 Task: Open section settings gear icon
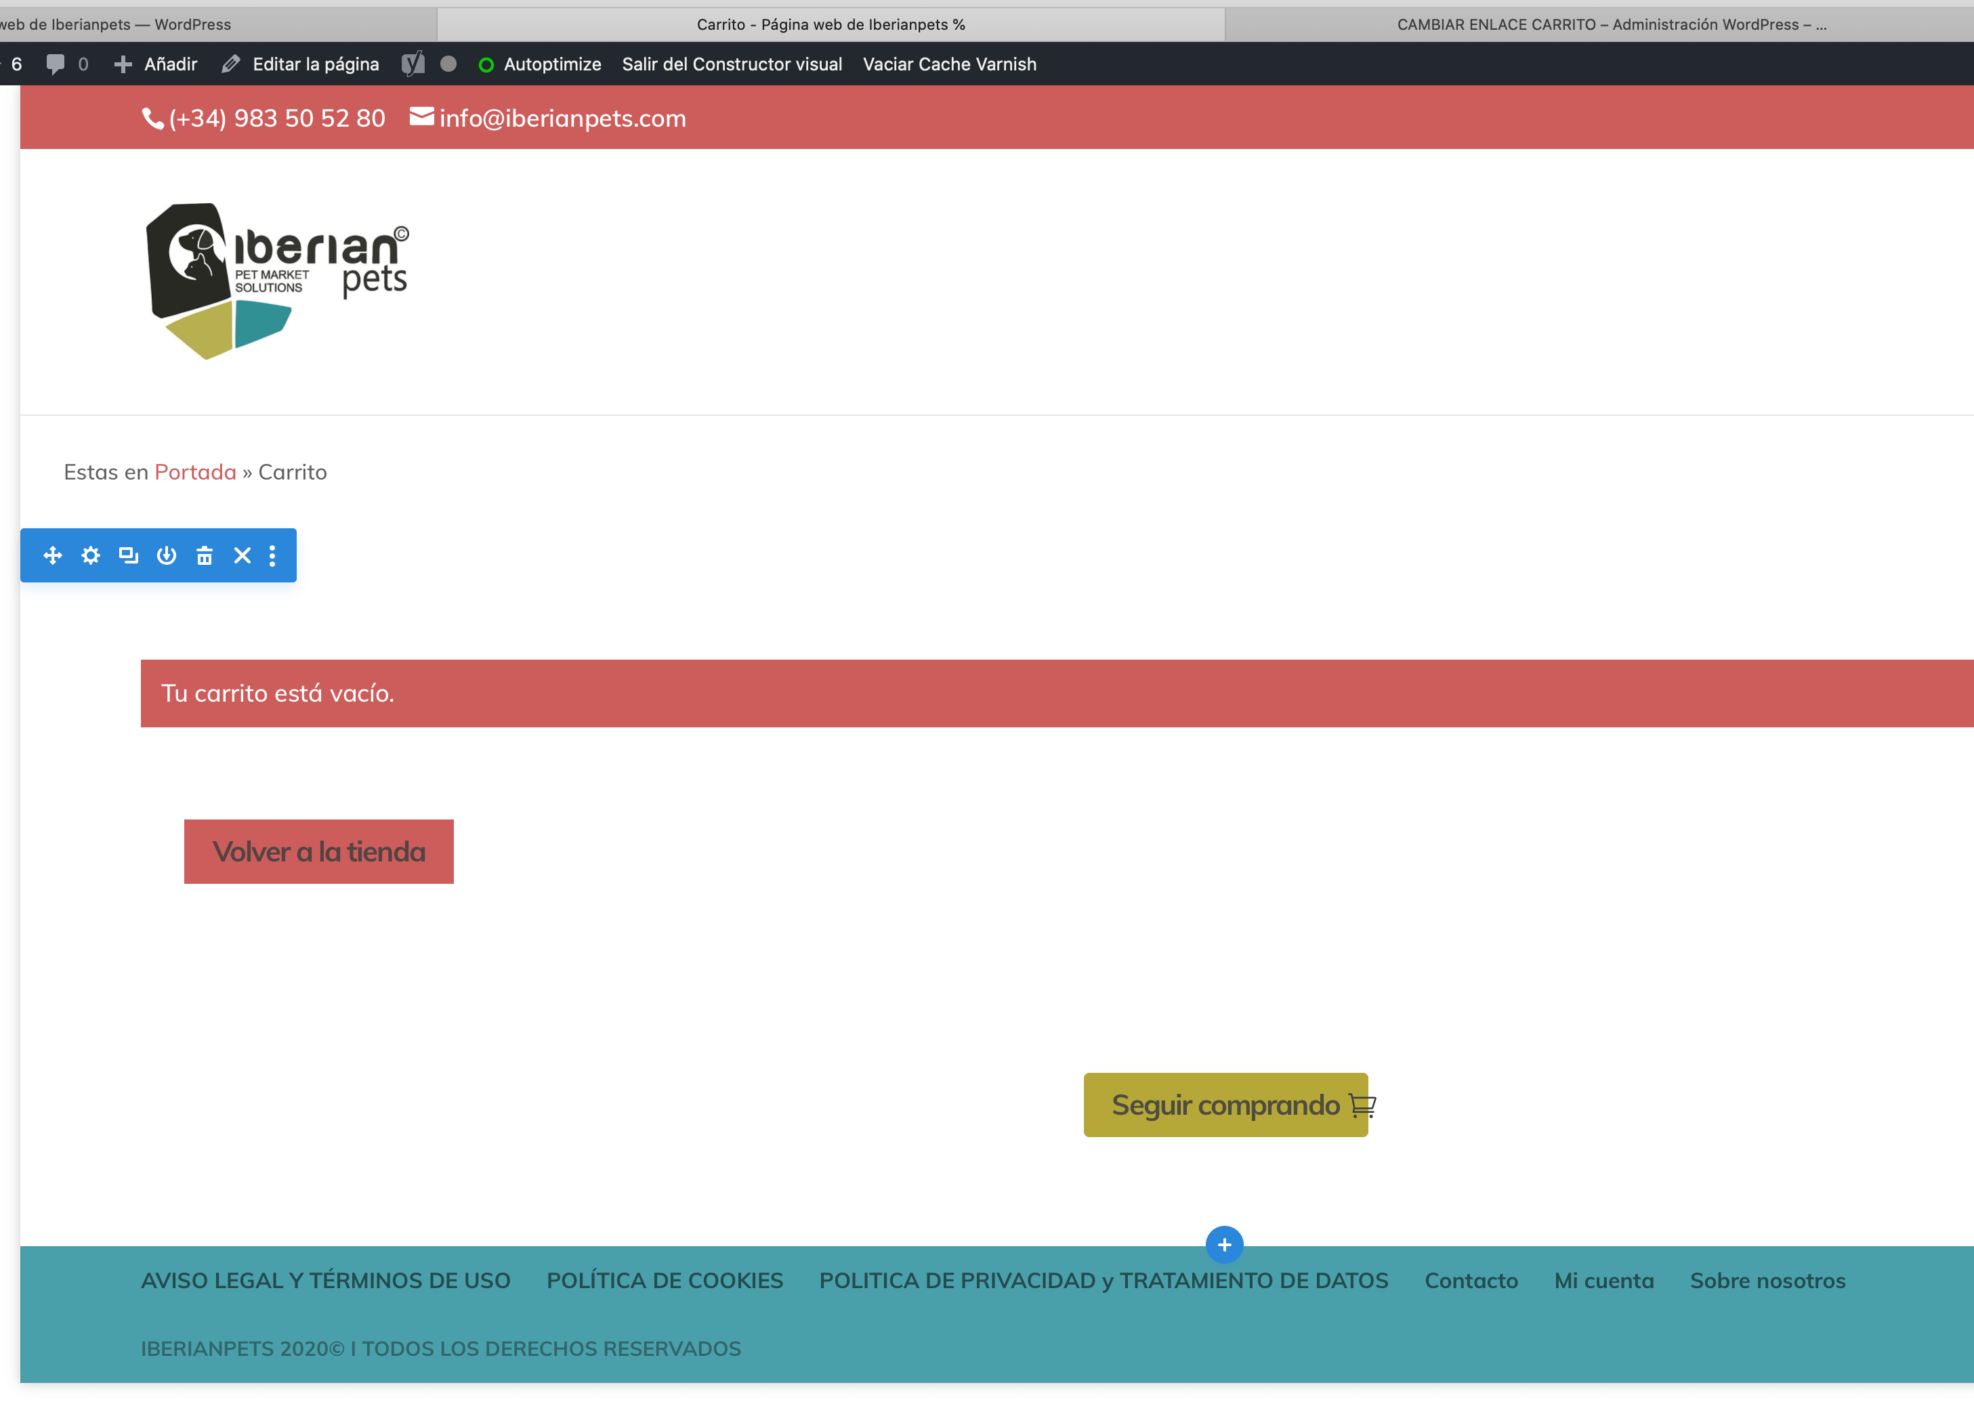(x=91, y=555)
